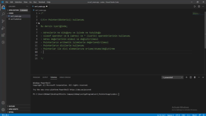Open the Run and Debug view
206x116 pixels.
(3, 28)
